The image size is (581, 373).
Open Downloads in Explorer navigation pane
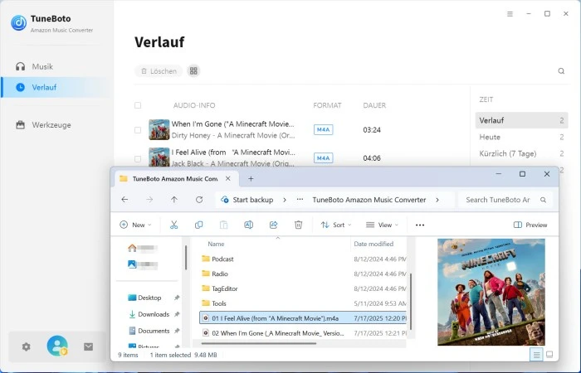pyautogui.click(x=154, y=314)
